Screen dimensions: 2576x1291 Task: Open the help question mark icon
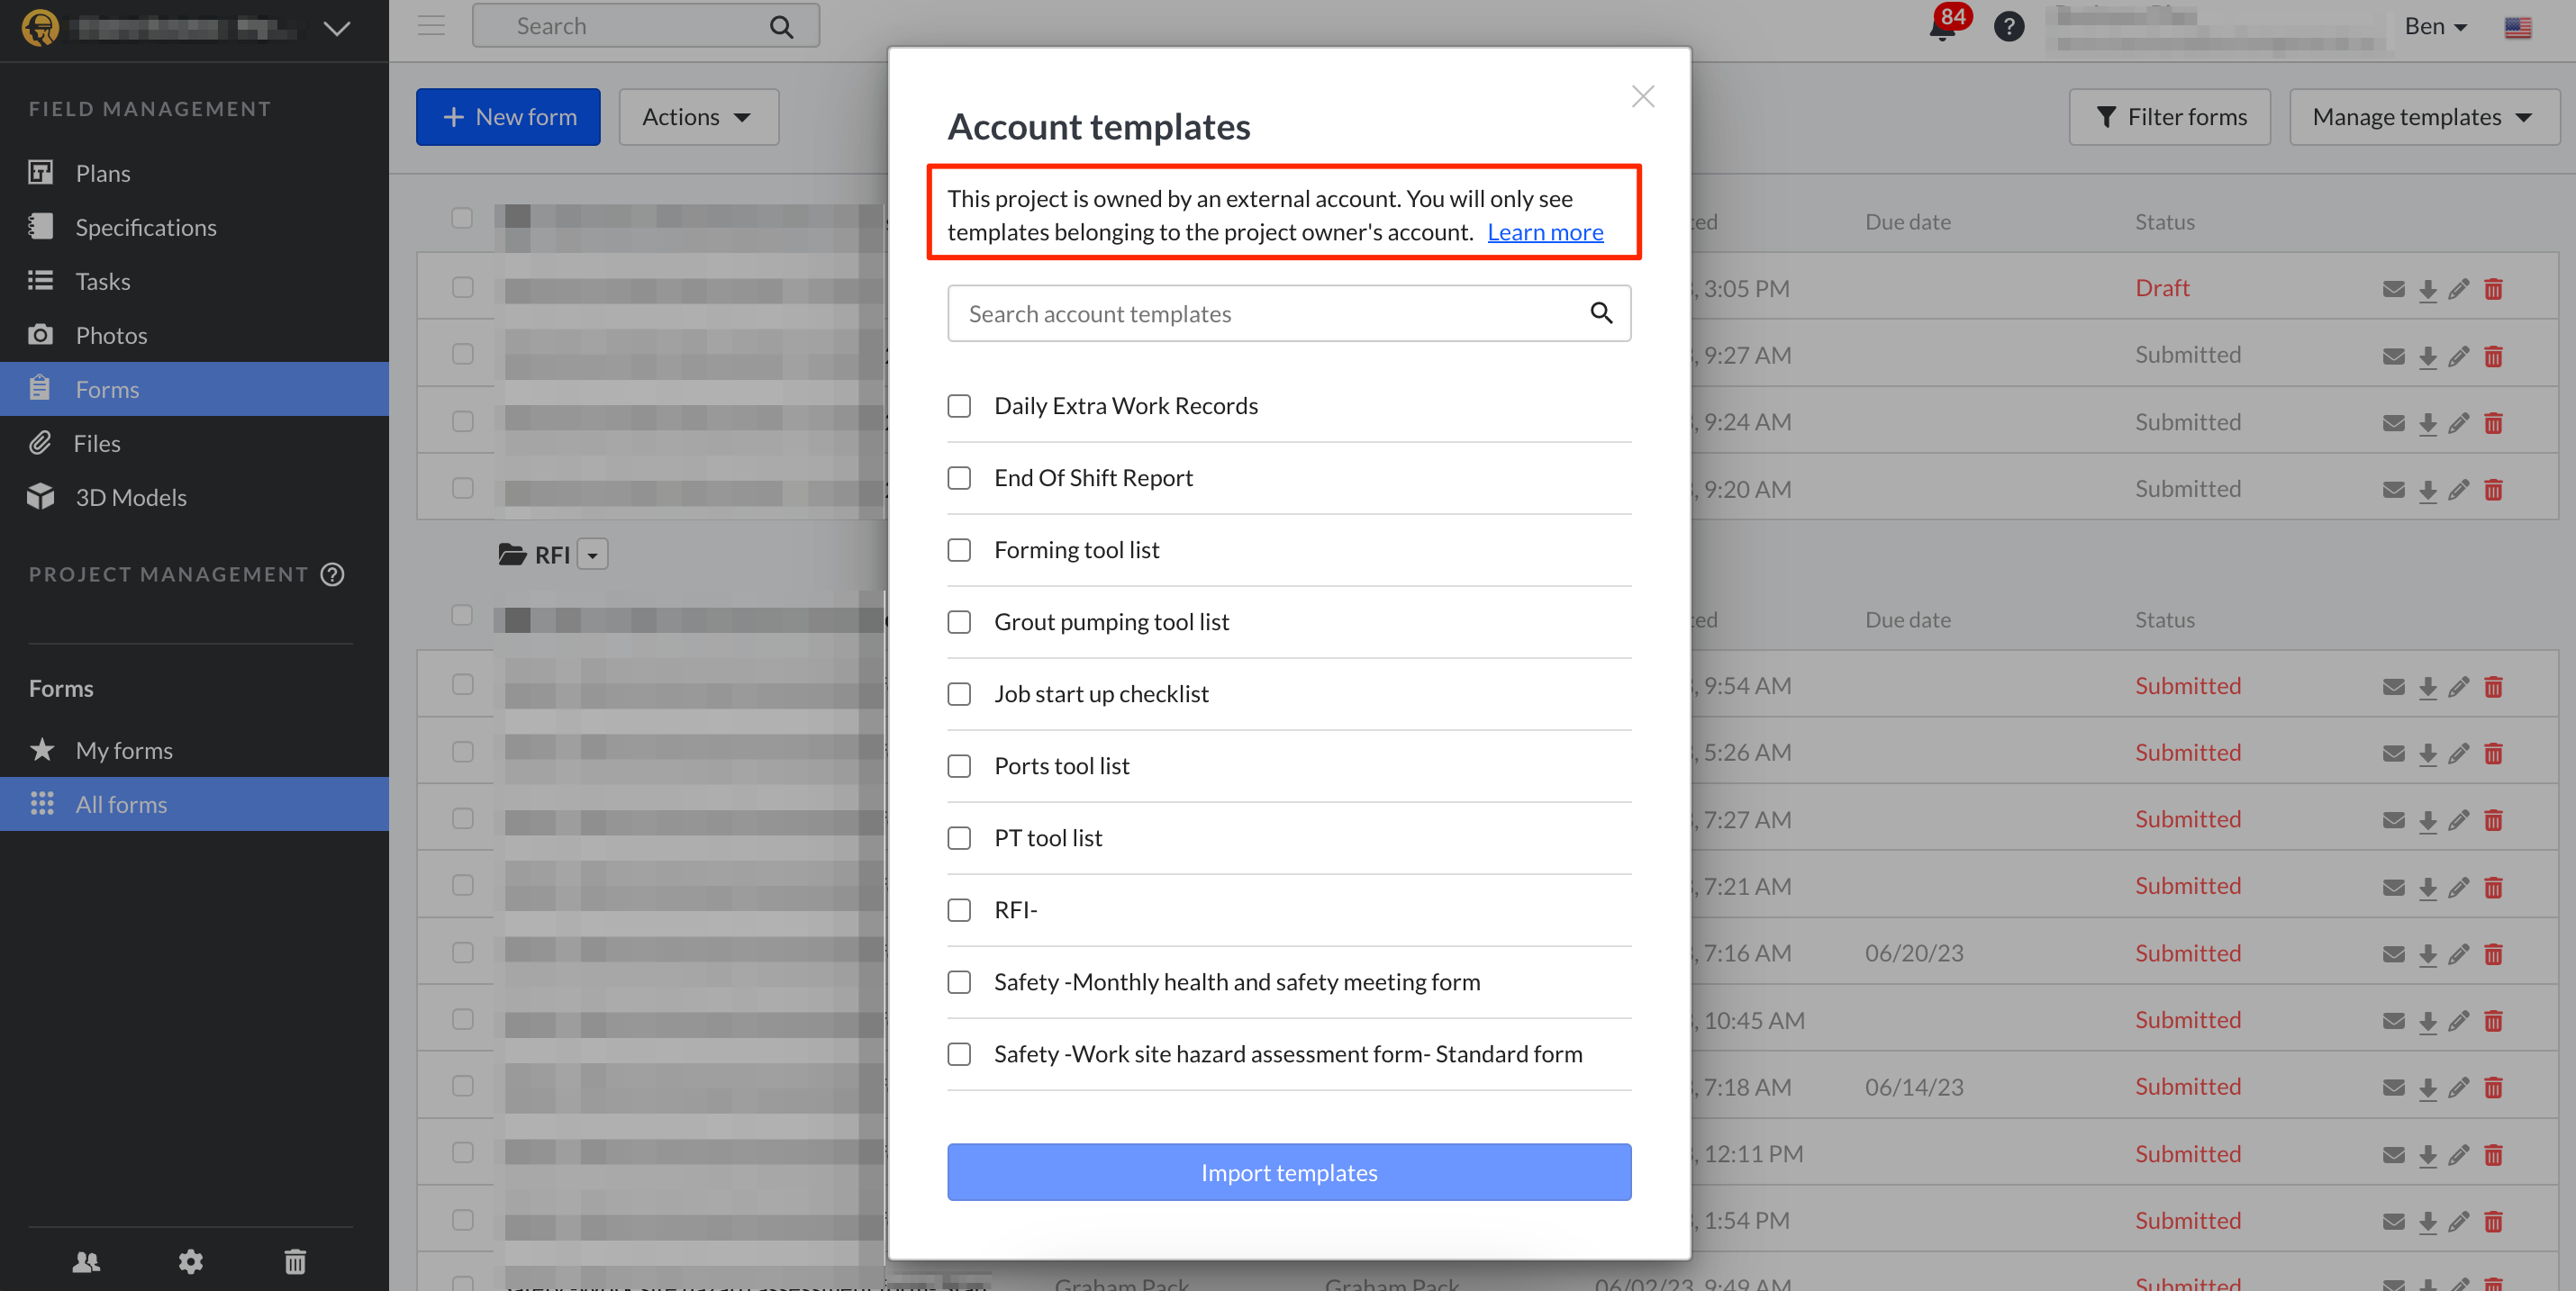pyautogui.click(x=2008, y=27)
